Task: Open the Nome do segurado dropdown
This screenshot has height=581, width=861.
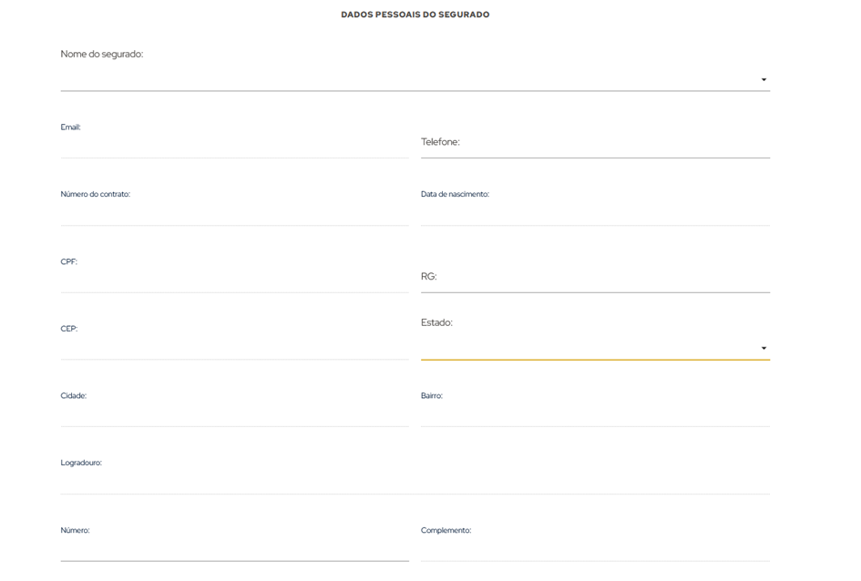Action: [x=415, y=79]
